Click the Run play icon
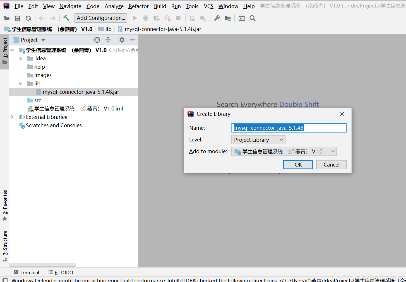The height and width of the screenshot is (282, 406). (x=135, y=18)
